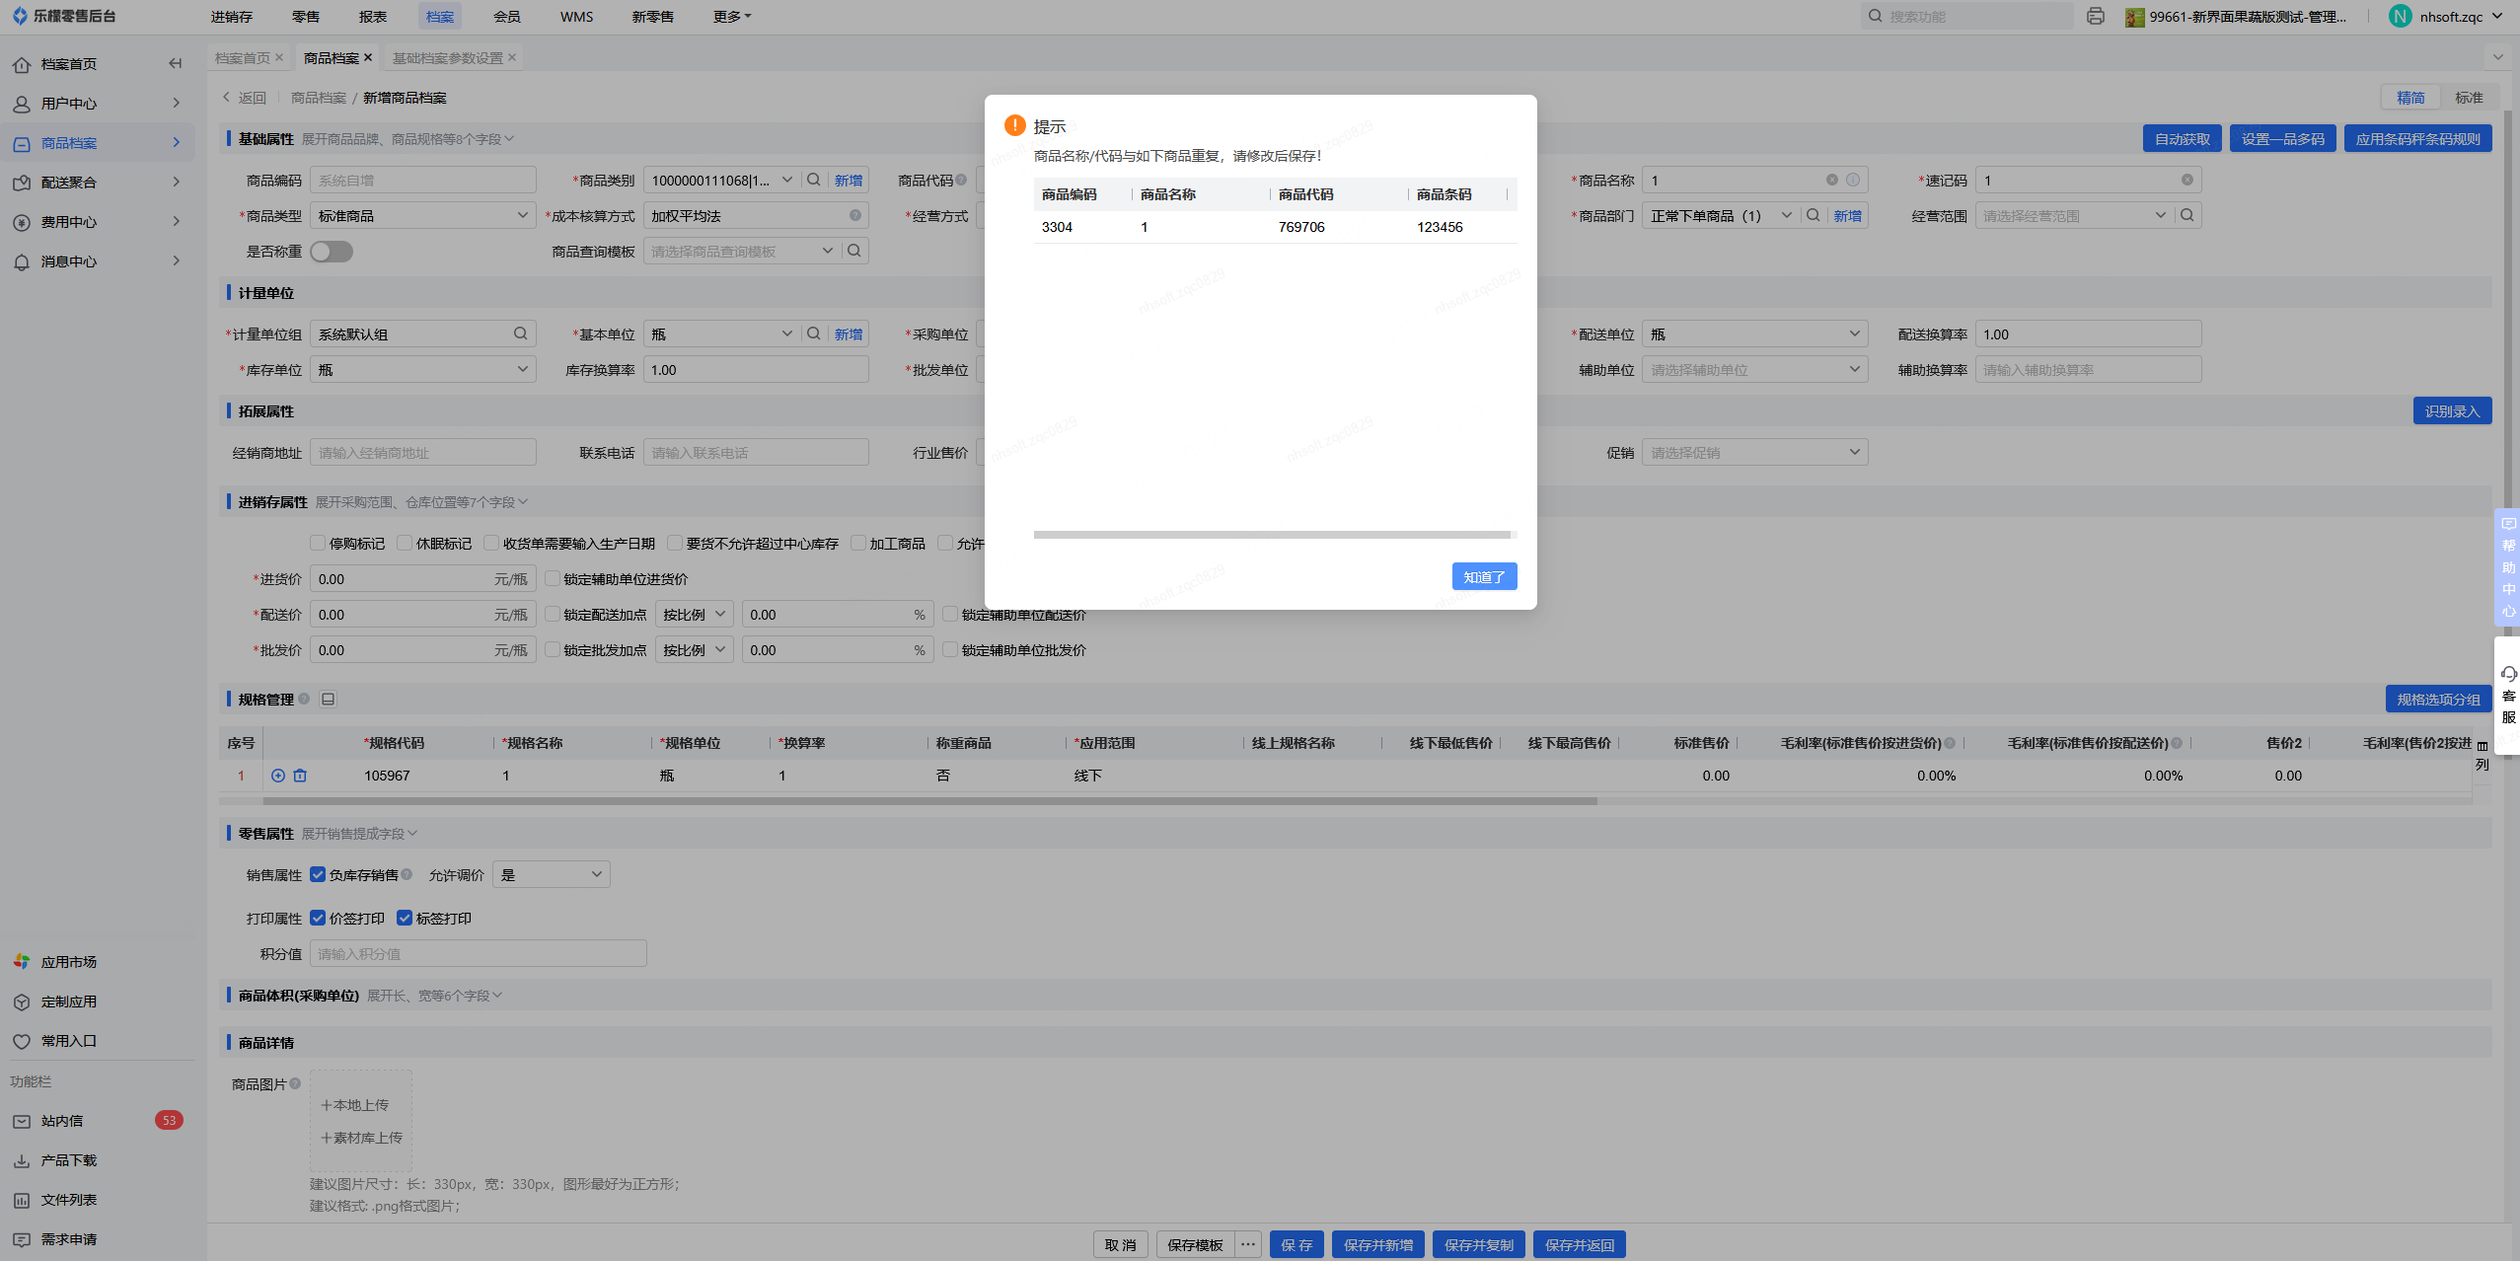
Task: Uncheck the 价签打印 checkbox
Action: pyautogui.click(x=318, y=919)
